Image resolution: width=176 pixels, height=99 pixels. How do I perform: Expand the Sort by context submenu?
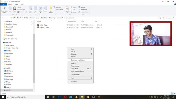80,51
